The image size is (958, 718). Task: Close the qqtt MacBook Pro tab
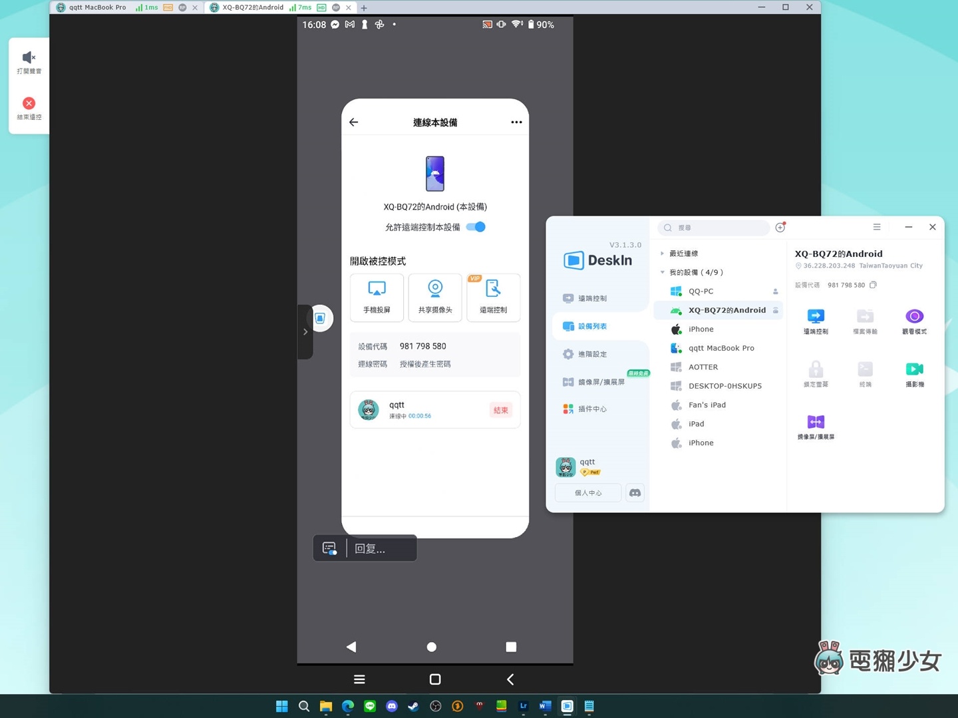[x=195, y=8]
